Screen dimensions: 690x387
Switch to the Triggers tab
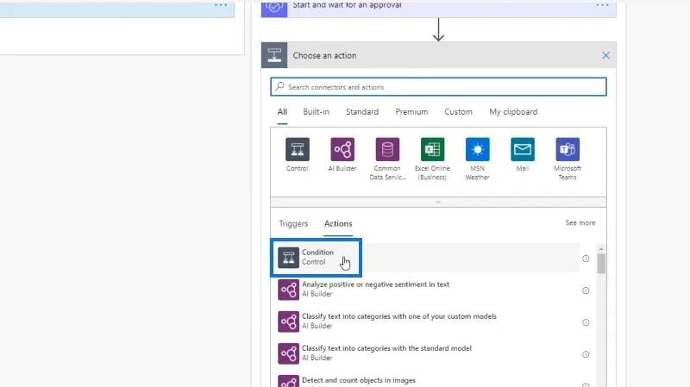pos(293,223)
